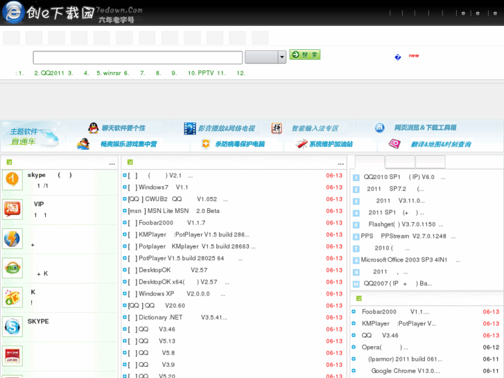The image size is (504, 378).
Task: Click the more dots in middle panel header
Action: click(340, 164)
